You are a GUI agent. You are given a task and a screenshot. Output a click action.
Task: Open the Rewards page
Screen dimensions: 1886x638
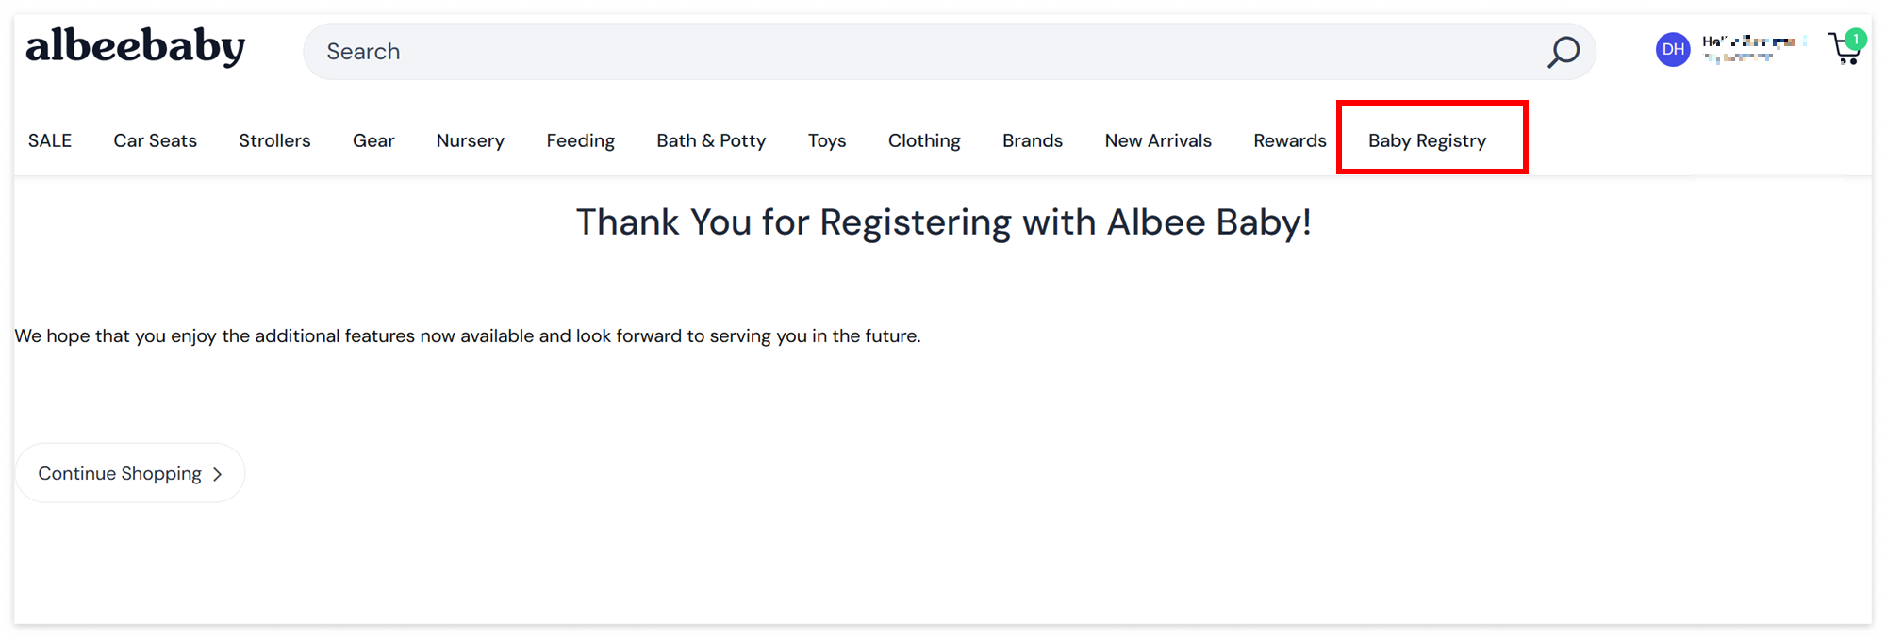pos(1290,140)
